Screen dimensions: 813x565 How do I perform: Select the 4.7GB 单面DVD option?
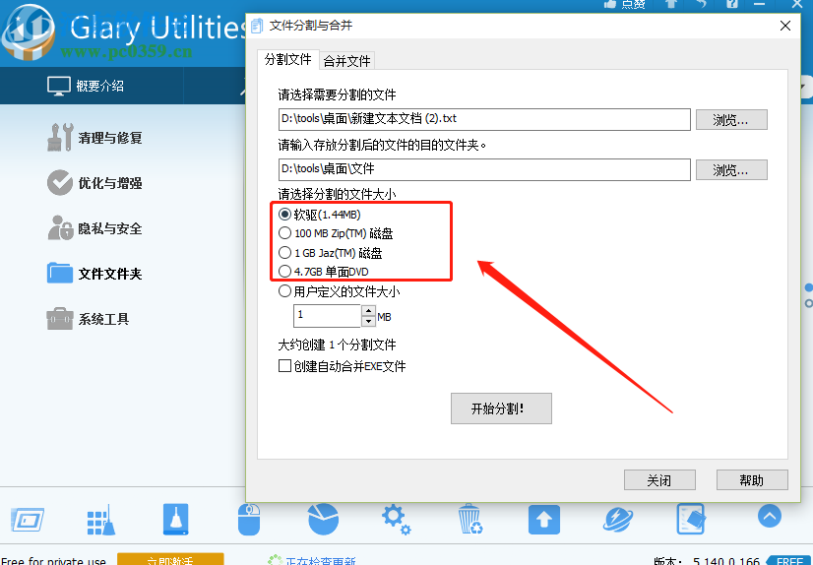coord(284,271)
